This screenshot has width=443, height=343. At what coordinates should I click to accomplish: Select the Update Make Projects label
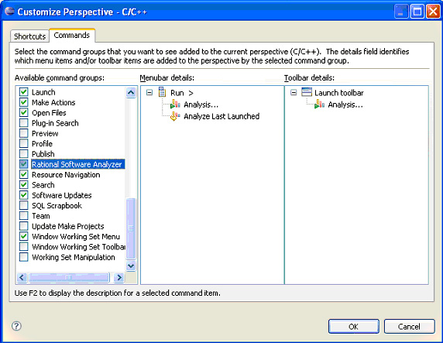coord(68,226)
